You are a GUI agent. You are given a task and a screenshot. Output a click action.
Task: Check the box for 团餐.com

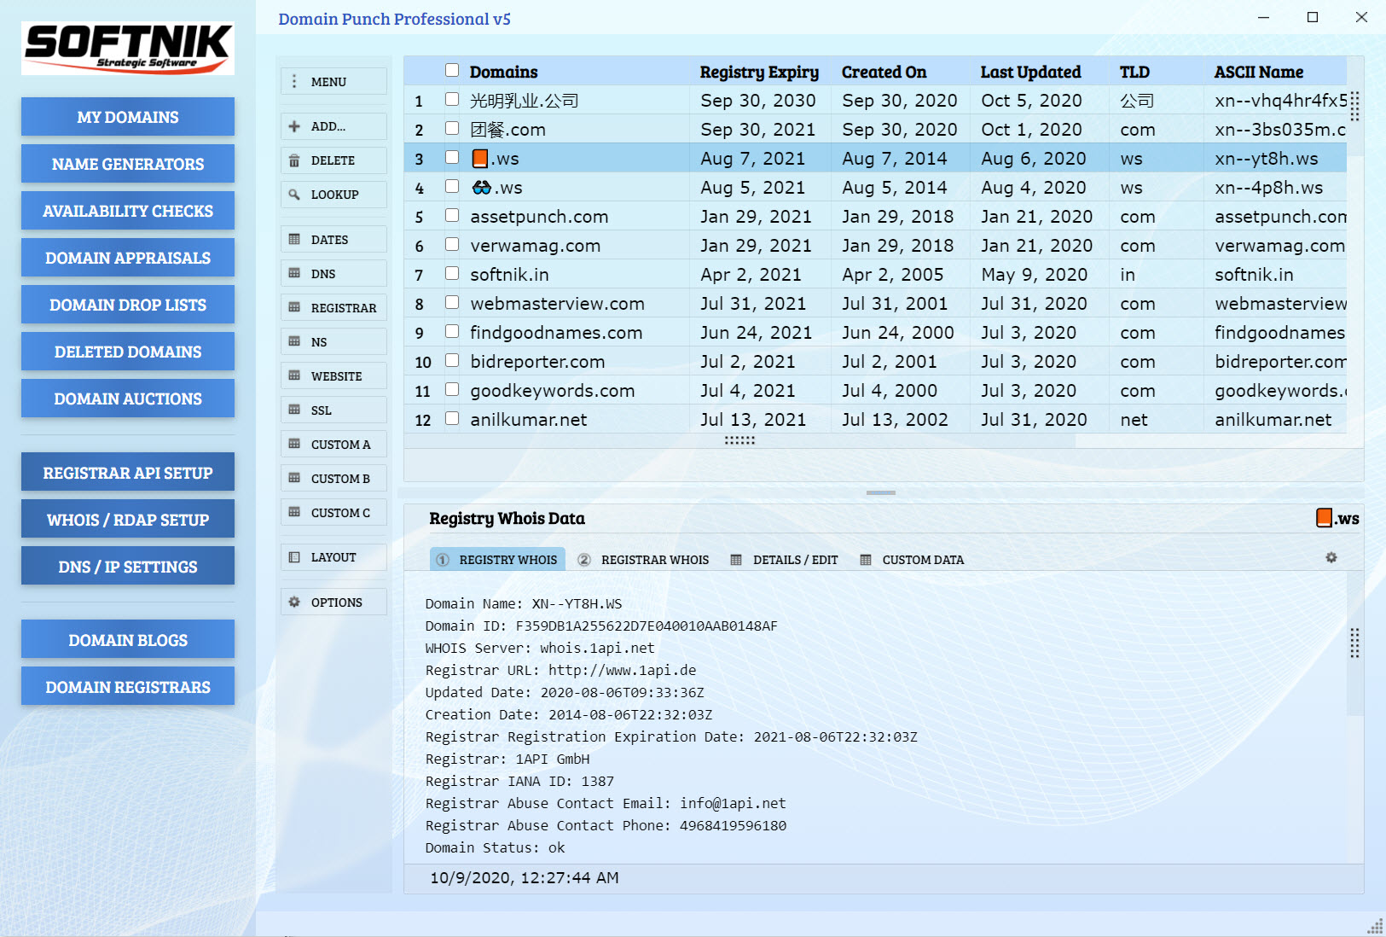(452, 129)
